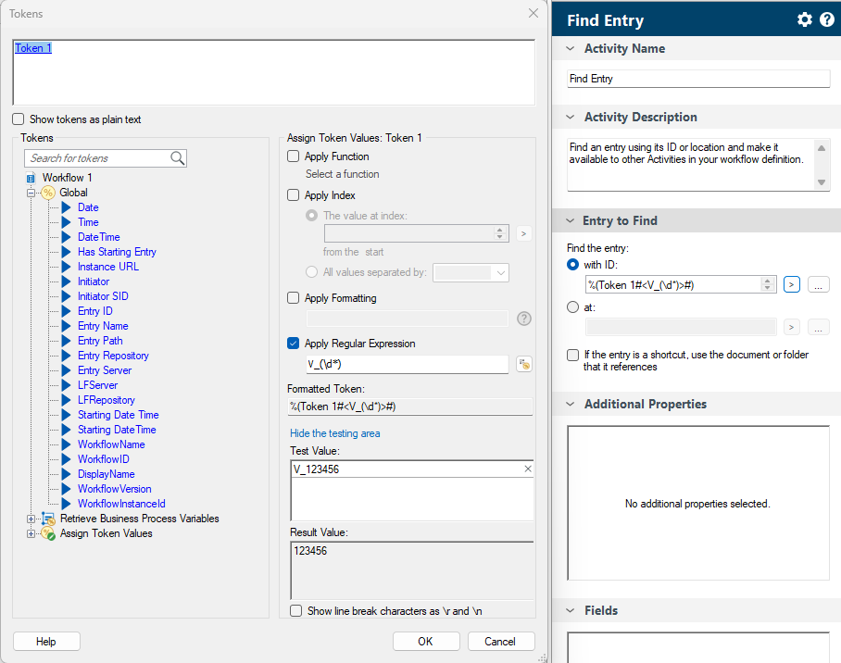This screenshot has height=663, width=841.
Task: Open Find Entry help icon
Action: (x=826, y=20)
